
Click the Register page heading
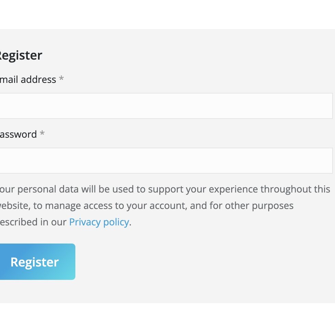point(21,55)
